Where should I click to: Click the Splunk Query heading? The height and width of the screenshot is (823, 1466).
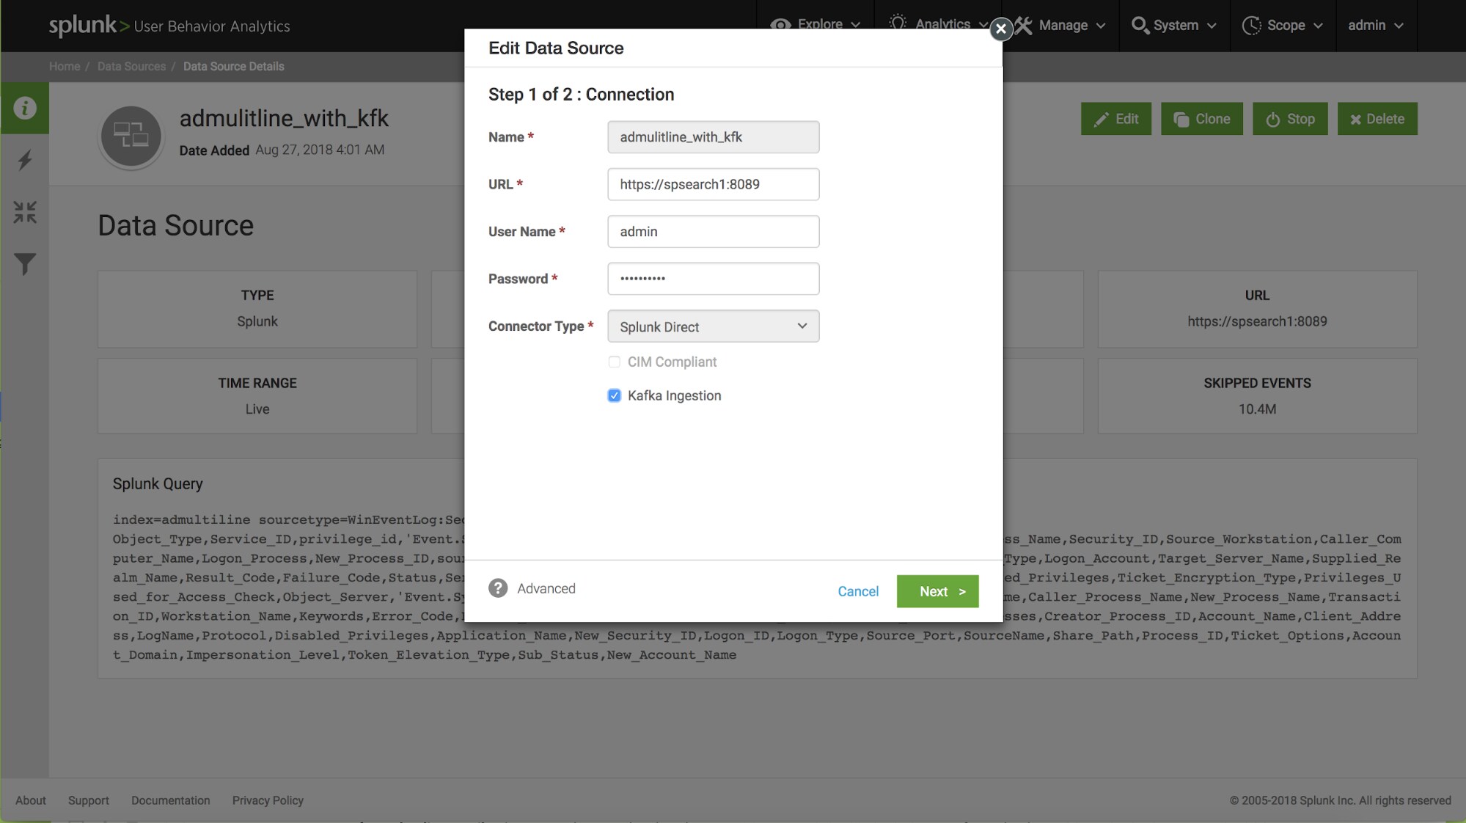click(x=158, y=484)
